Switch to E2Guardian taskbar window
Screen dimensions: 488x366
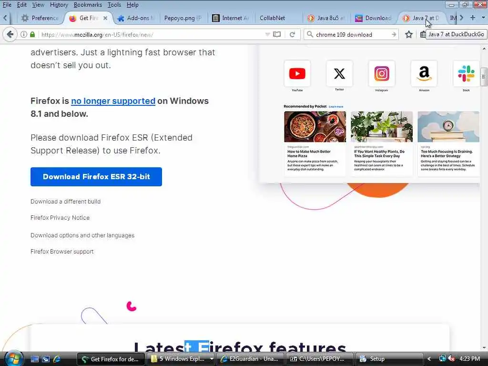250,359
